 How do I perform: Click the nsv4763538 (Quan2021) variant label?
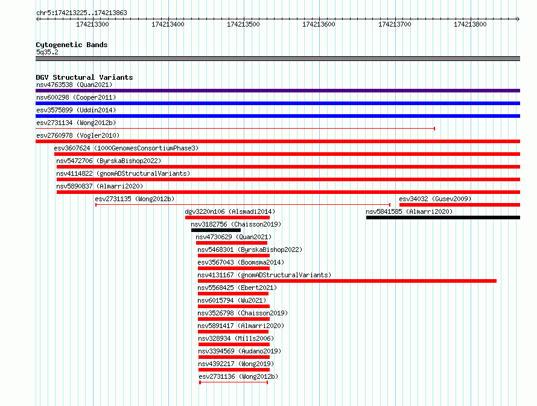(74, 85)
